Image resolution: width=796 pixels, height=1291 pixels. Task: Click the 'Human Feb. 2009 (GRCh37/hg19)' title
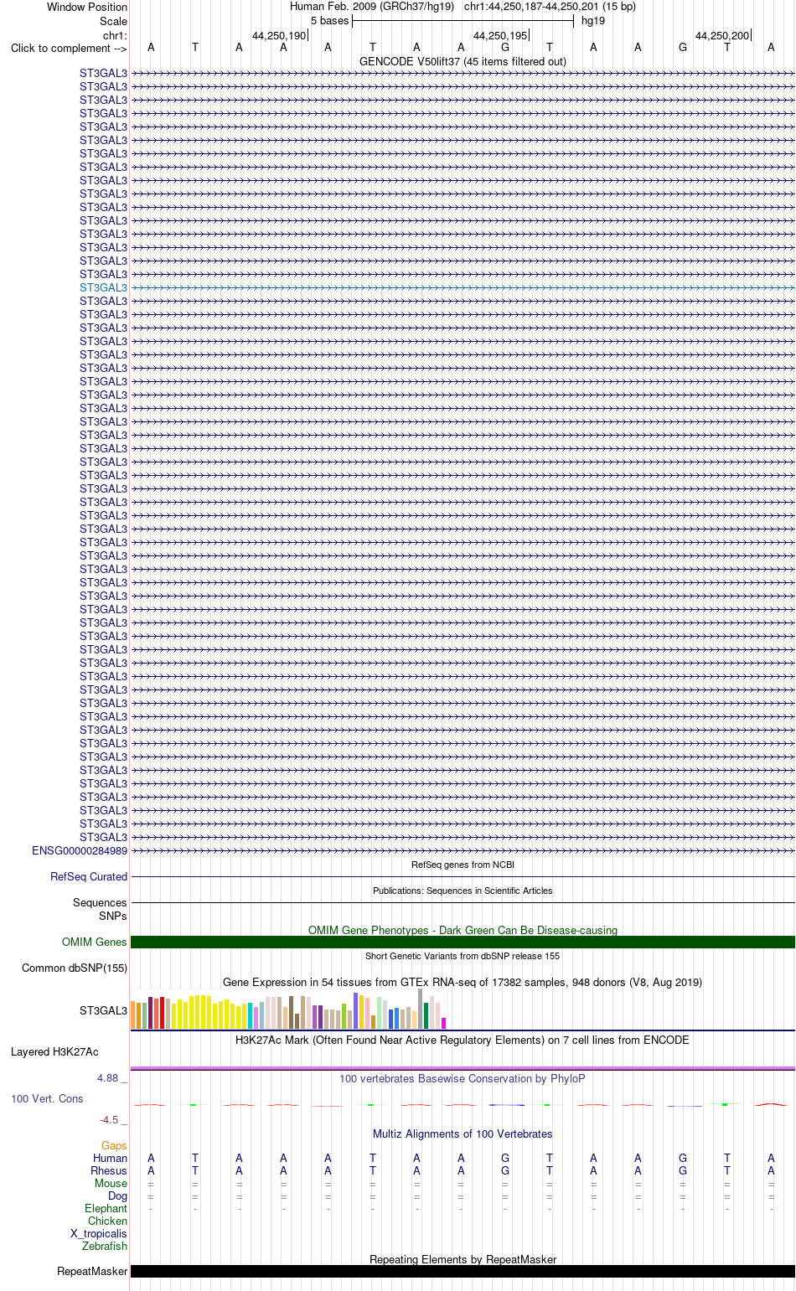click(372, 7)
